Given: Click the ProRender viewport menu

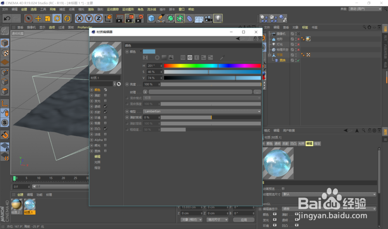Looking at the screenshot, I should [85, 28].
